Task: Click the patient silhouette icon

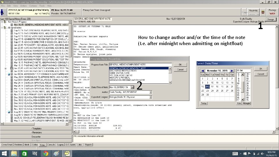Action: pyautogui.click(x=2, y=12)
